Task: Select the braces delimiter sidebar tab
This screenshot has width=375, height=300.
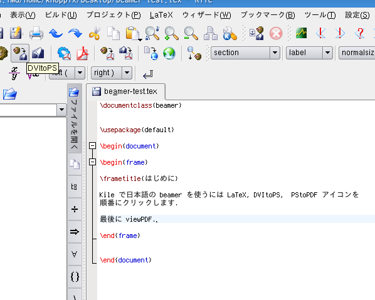Action: coord(75,277)
